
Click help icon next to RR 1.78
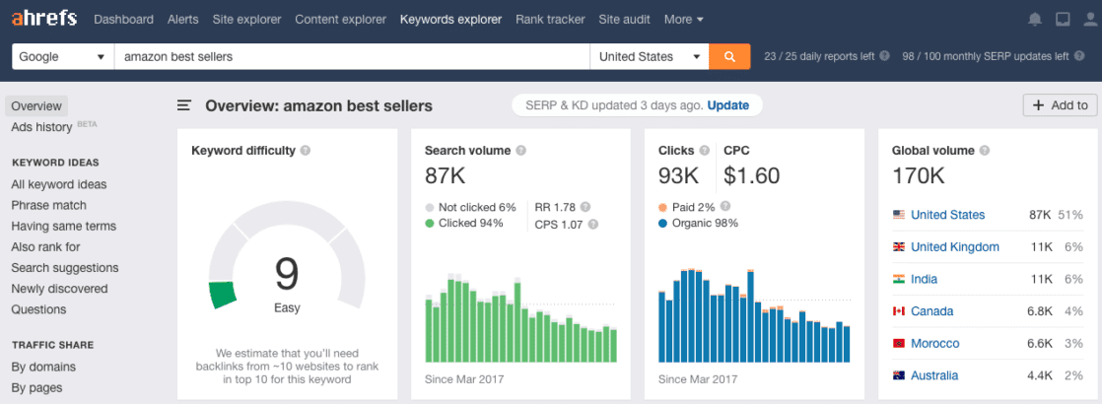tap(585, 207)
